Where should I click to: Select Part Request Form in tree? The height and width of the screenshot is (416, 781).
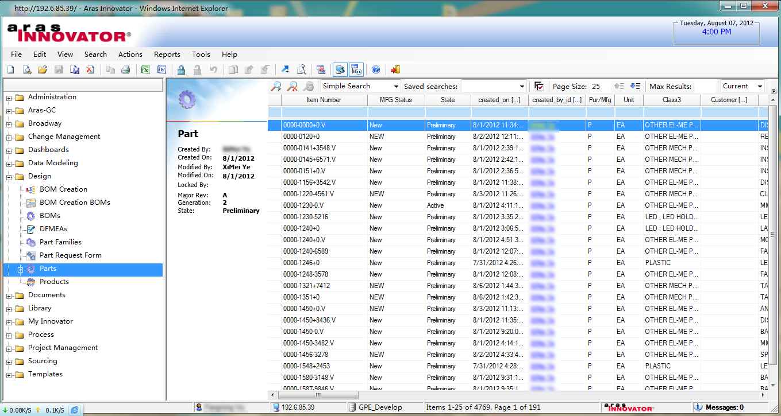[x=70, y=255]
